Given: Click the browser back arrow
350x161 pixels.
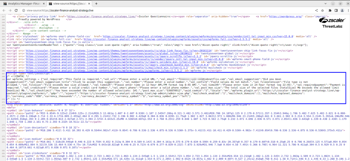Looking at the screenshot, I should point(4,10).
